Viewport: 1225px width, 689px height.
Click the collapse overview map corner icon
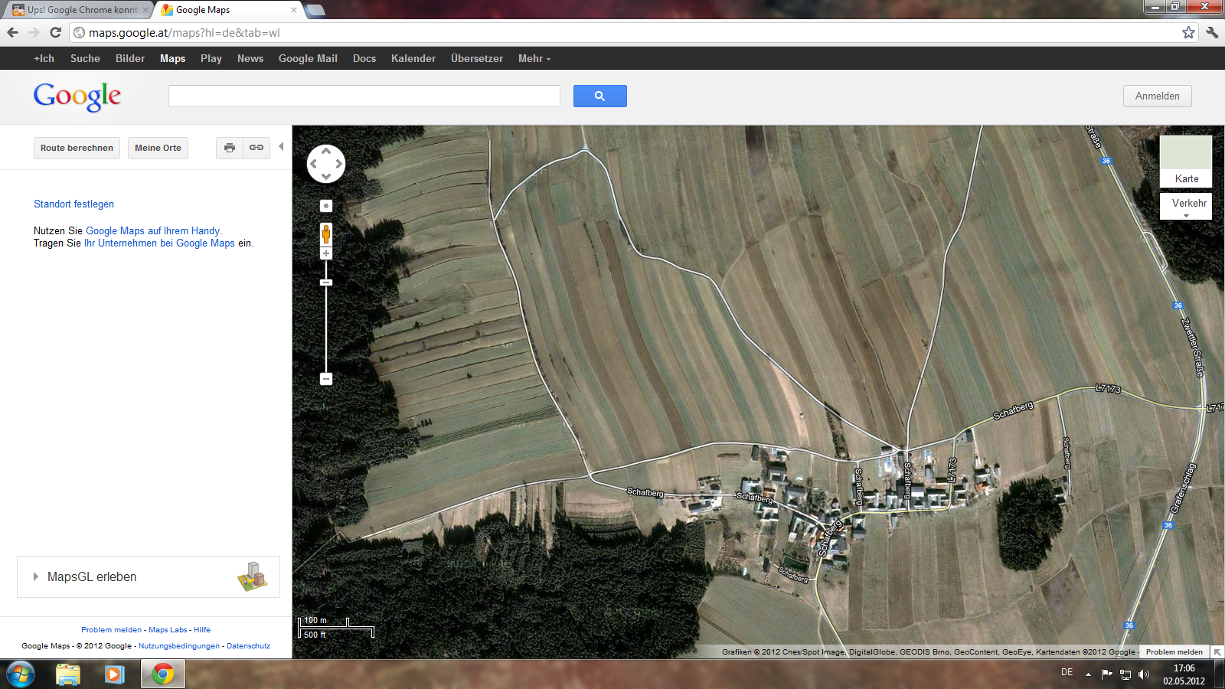[1217, 652]
